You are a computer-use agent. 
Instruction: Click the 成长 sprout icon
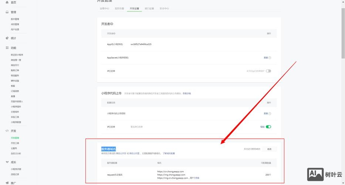coord(7,162)
